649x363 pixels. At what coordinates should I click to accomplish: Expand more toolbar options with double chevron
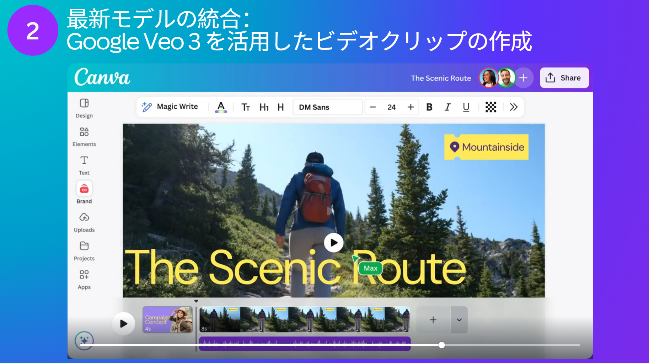click(x=513, y=107)
